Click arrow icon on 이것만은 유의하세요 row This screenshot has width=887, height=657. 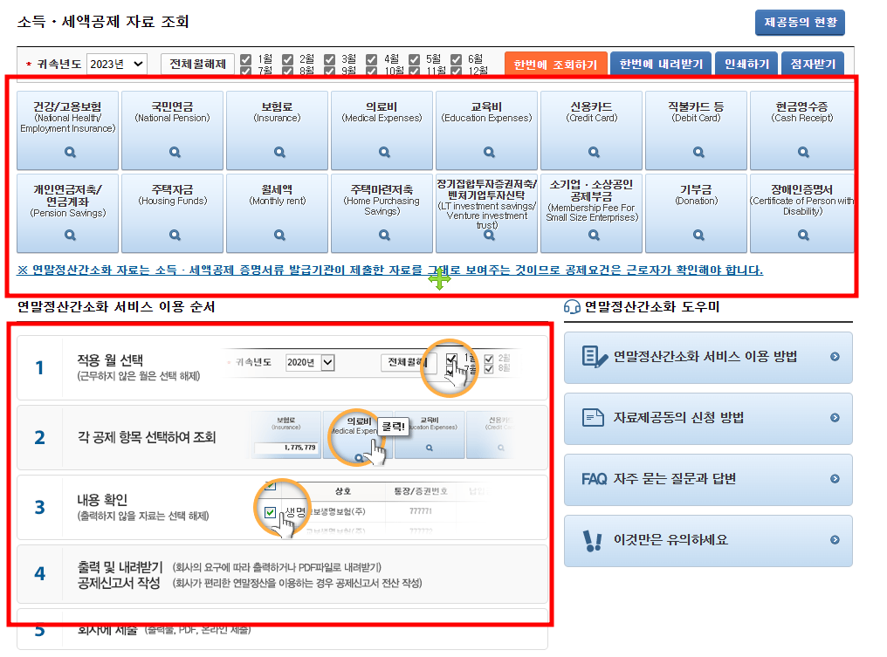click(835, 540)
